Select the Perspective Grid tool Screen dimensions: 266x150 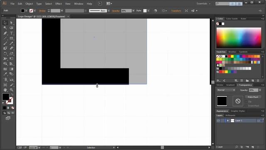coord(11,64)
